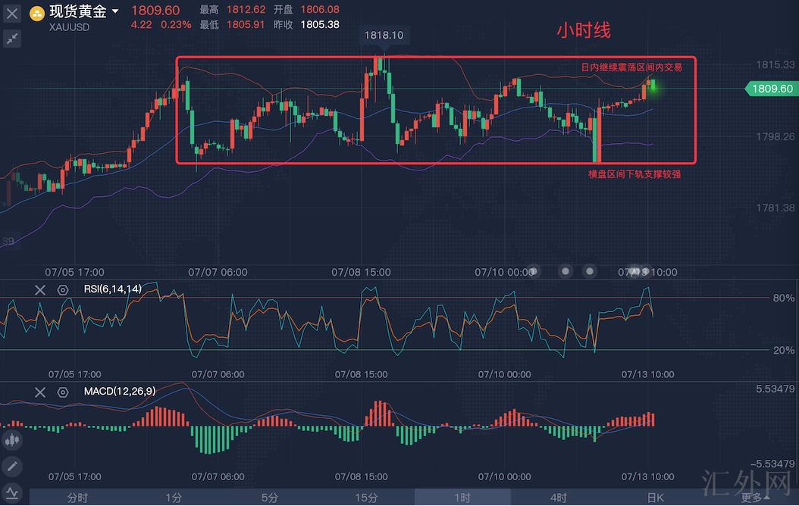Screen dimensions: 799x506
Task: Activate the pencil drawing tool
Action: click(12, 466)
